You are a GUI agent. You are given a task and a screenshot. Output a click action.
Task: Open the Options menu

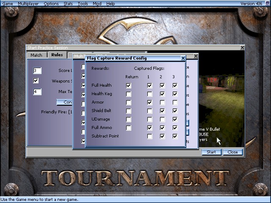(x=51, y=3)
